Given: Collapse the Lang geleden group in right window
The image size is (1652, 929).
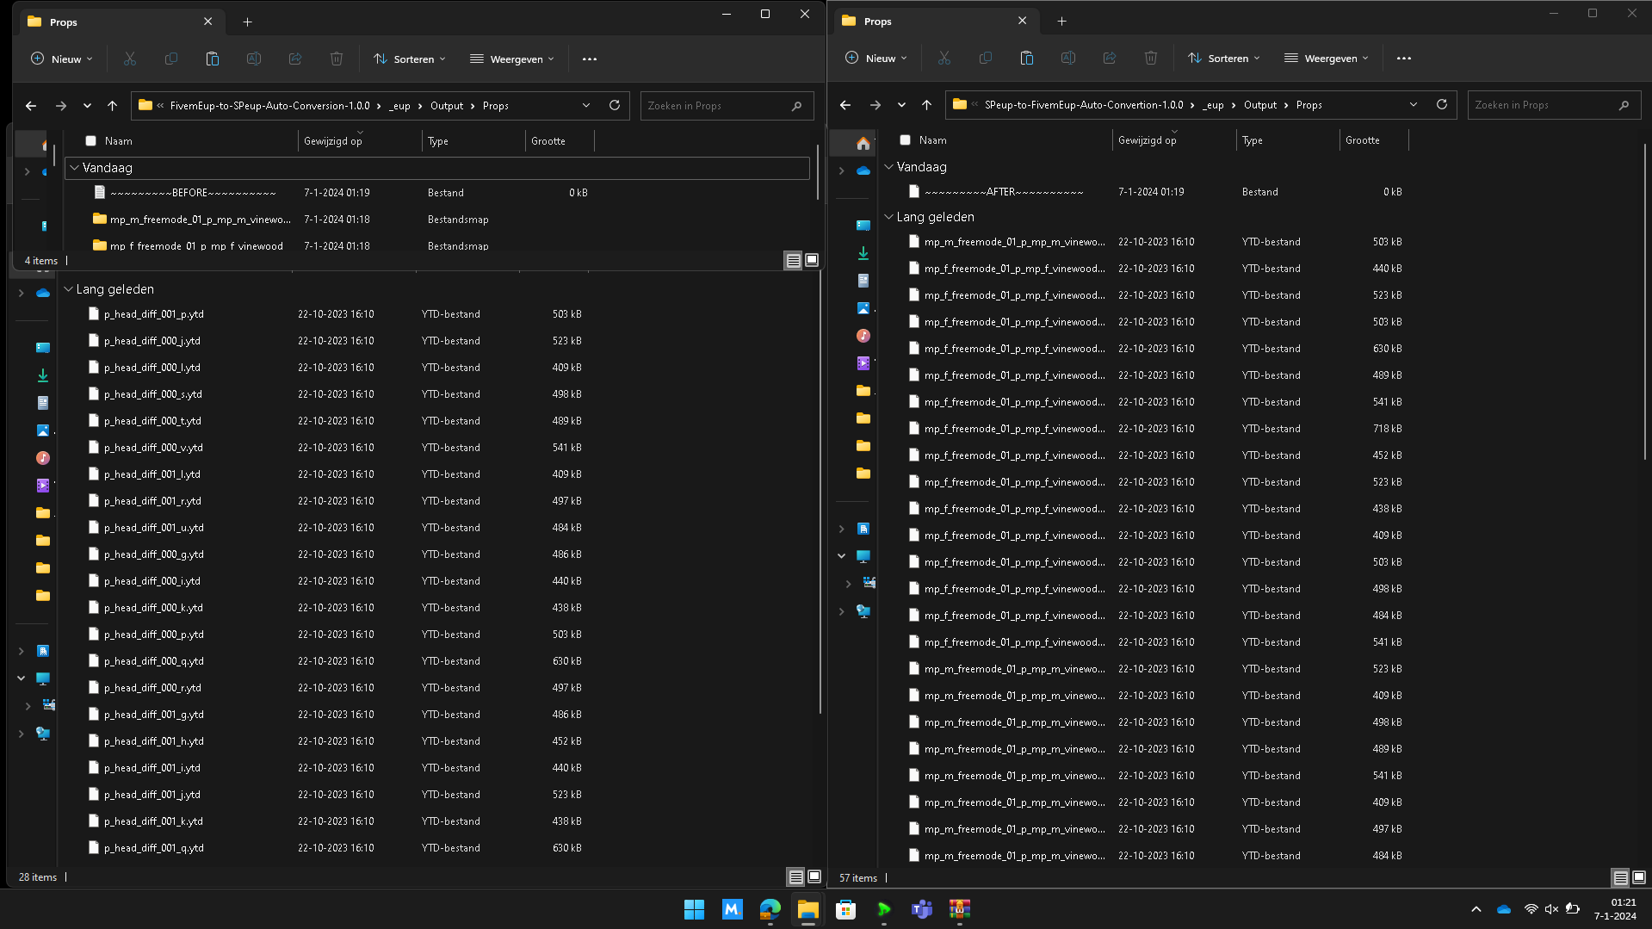Looking at the screenshot, I should pyautogui.click(x=889, y=217).
